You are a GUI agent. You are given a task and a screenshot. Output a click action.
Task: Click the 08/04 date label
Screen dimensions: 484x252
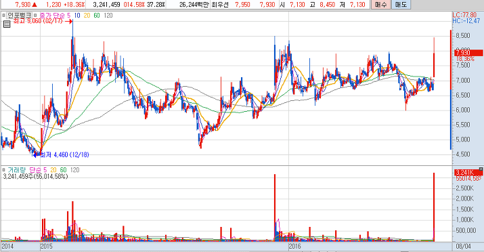pos(464,246)
